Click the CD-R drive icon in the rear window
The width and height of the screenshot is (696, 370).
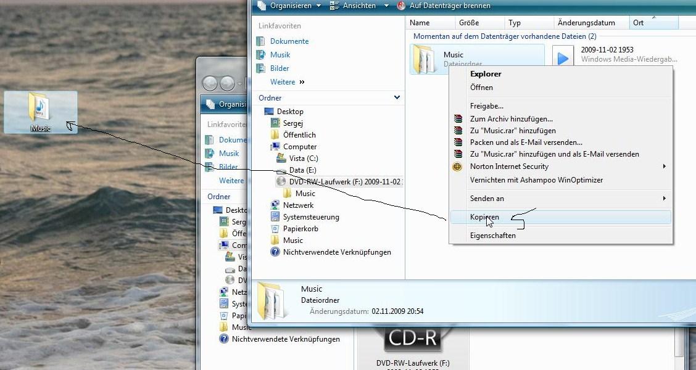coord(412,339)
